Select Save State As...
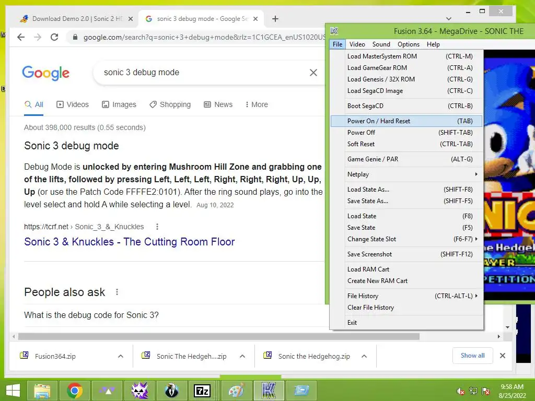The image size is (535, 401). click(x=406, y=201)
